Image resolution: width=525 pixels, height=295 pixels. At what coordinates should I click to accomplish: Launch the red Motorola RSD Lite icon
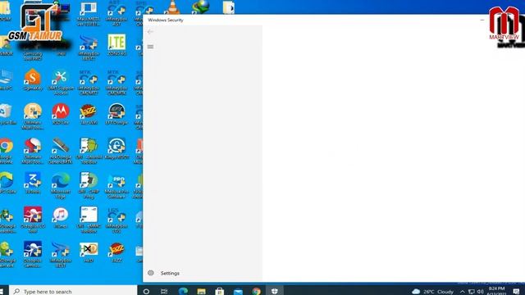(x=61, y=114)
